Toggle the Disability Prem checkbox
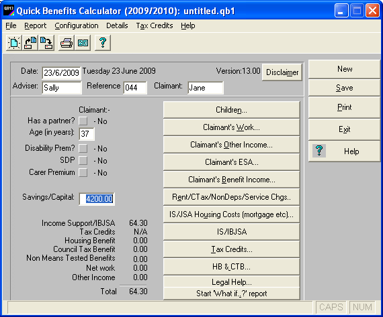This screenshot has width=383, height=317. click(x=83, y=148)
